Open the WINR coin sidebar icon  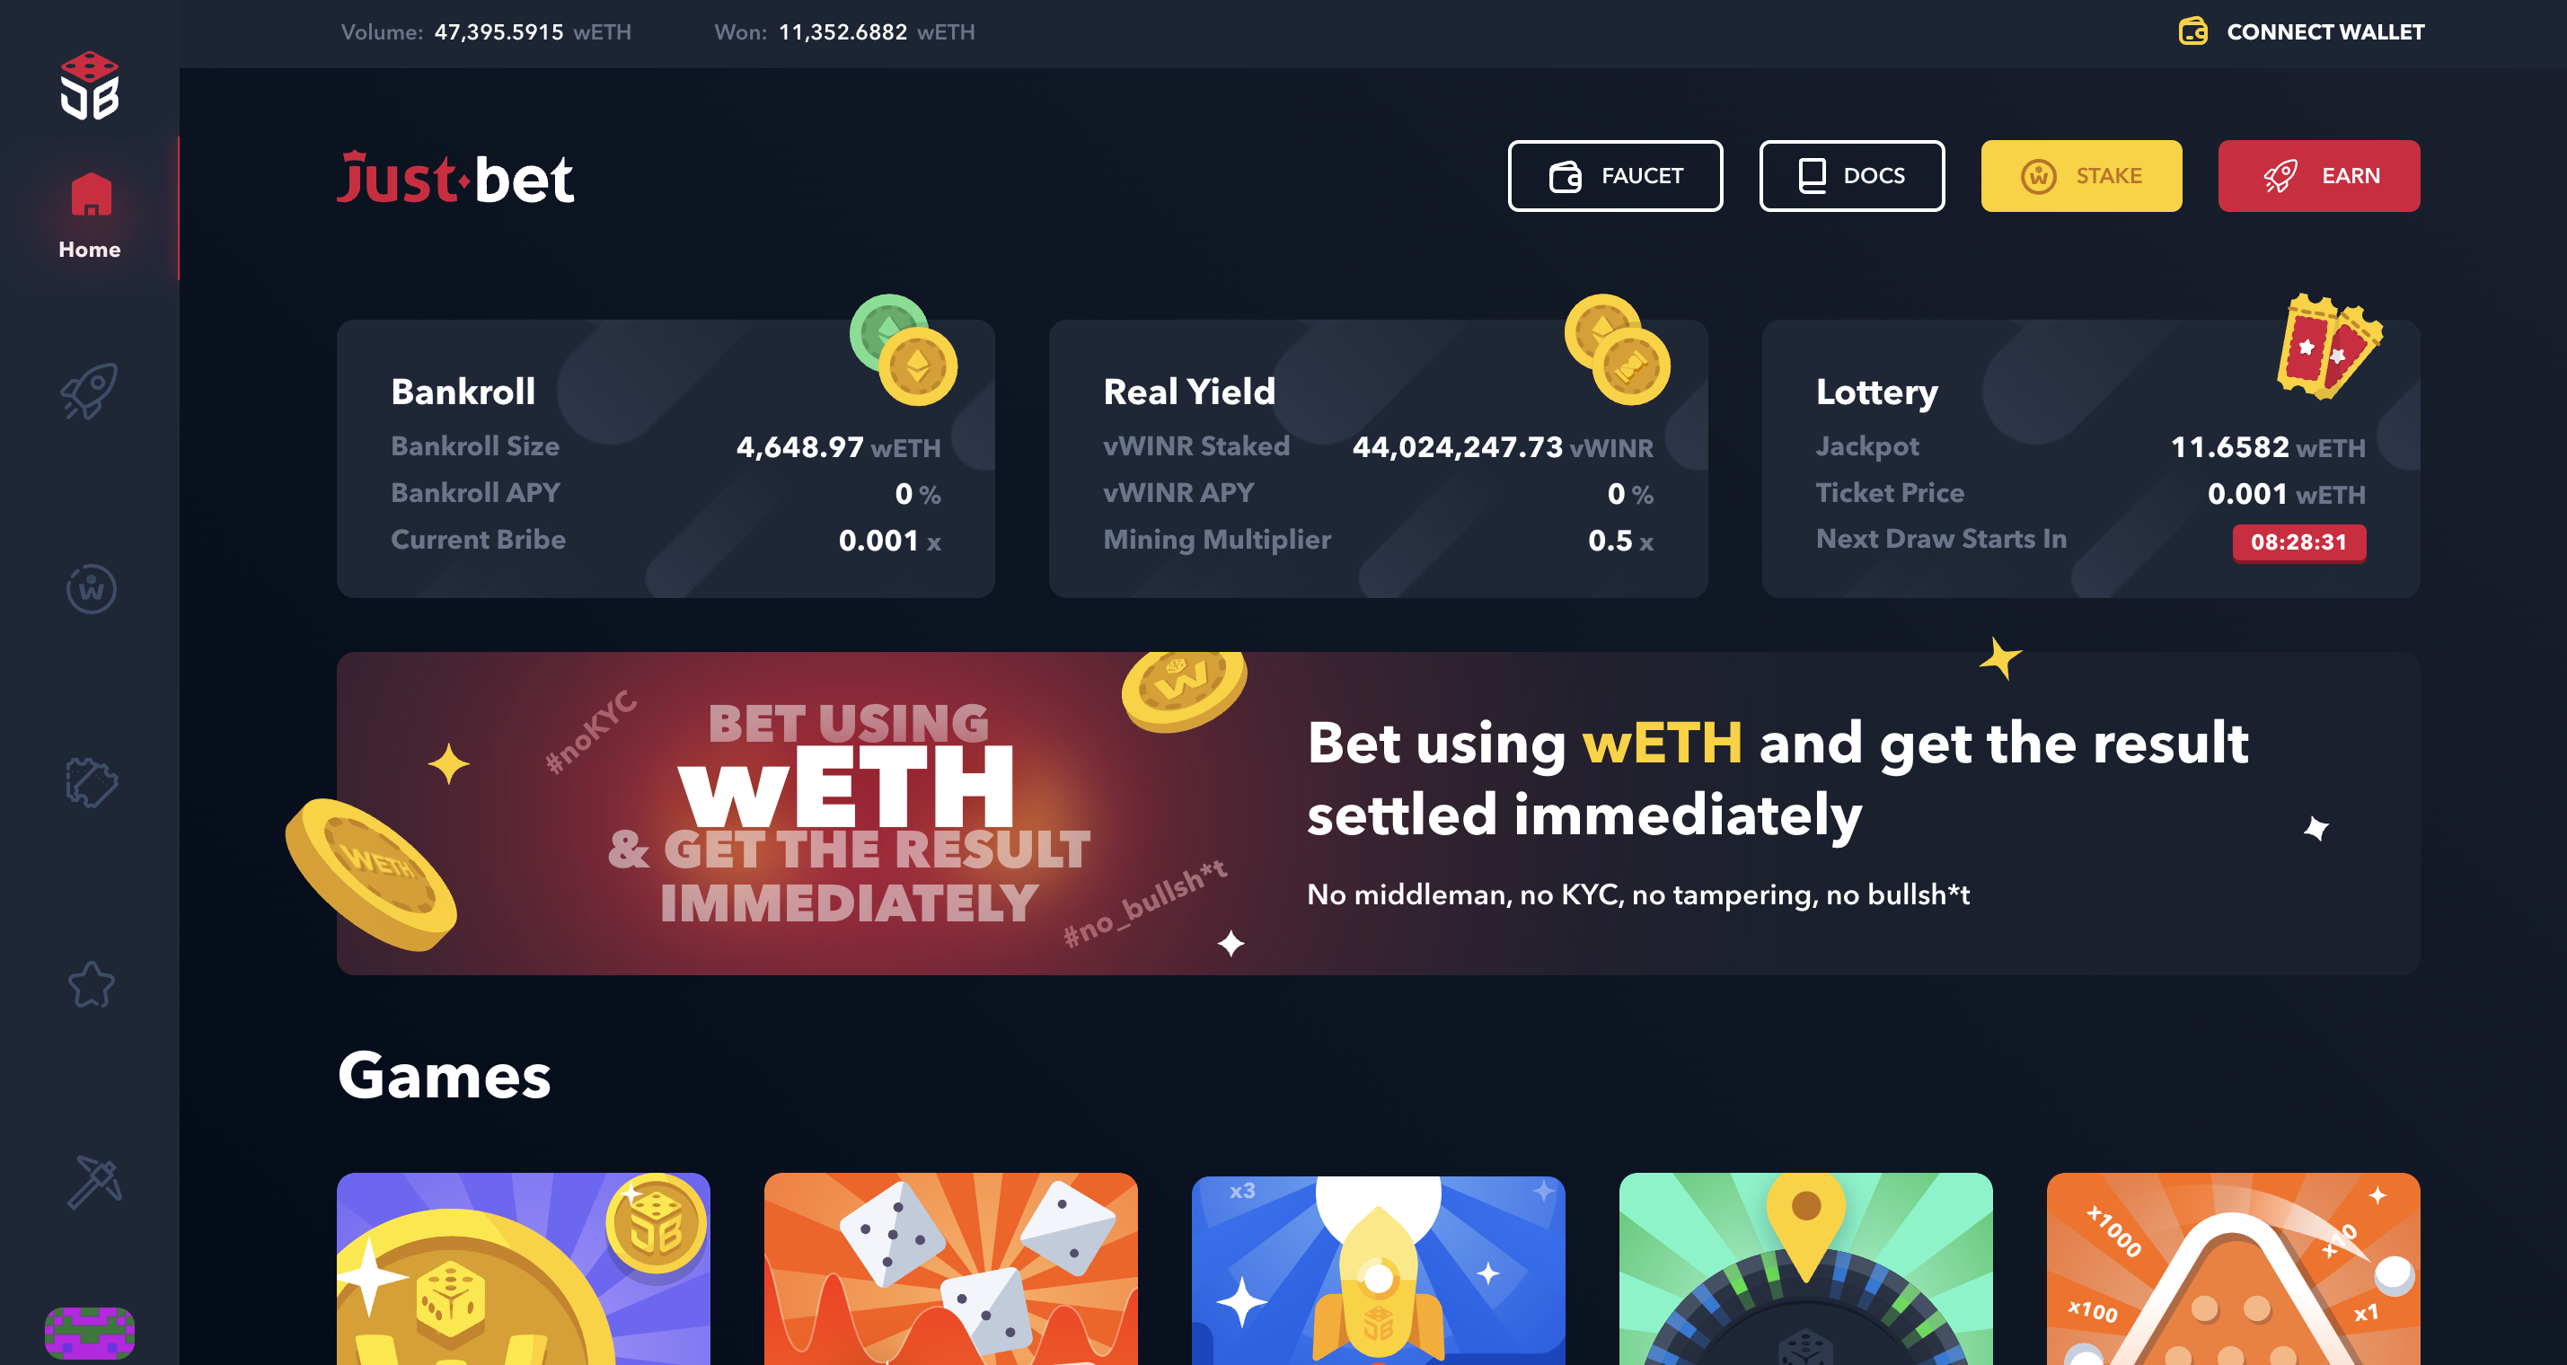click(x=91, y=588)
